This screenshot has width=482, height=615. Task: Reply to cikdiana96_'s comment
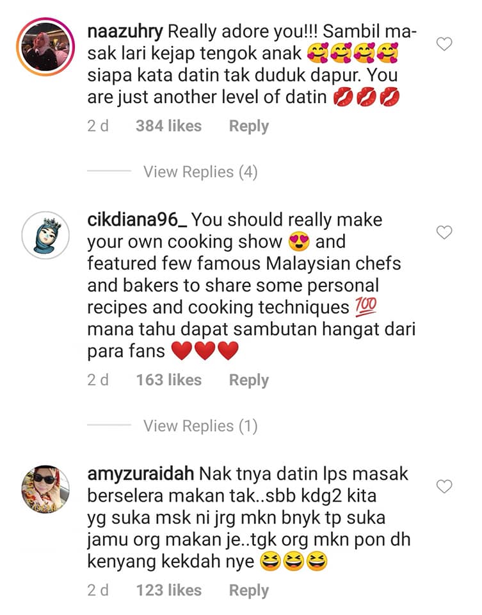tap(249, 380)
